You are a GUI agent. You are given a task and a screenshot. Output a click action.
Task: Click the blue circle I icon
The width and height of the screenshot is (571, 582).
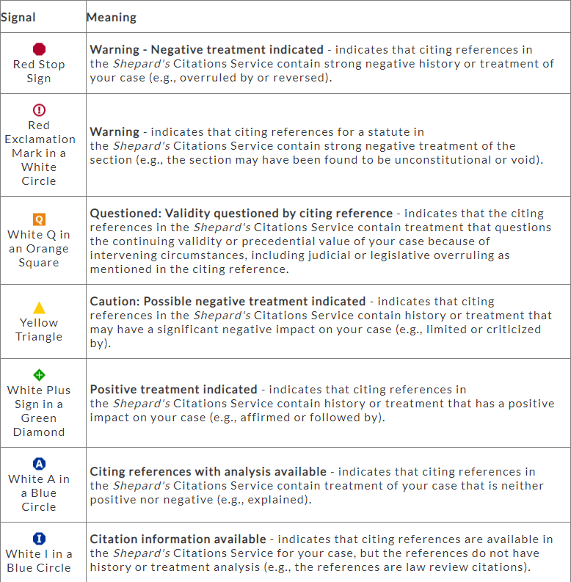[x=39, y=538]
